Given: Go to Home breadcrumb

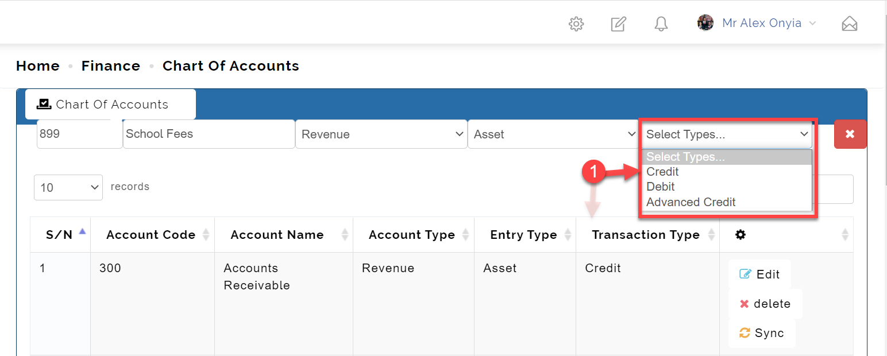Looking at the screenshot, I should [x=38, y=66].
